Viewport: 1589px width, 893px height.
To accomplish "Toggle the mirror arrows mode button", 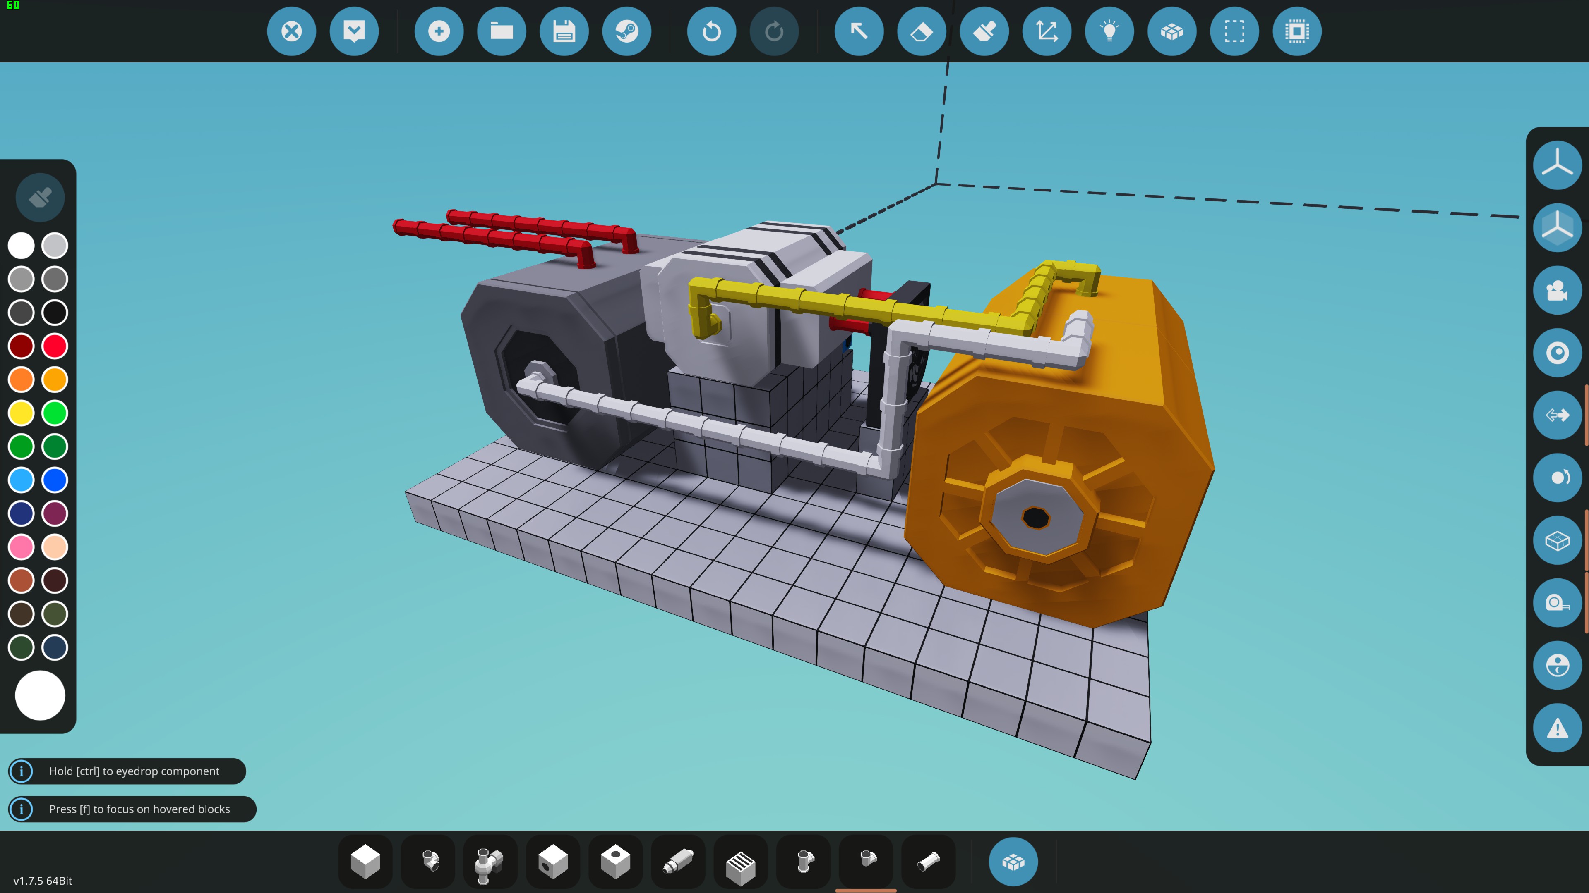I will point(1557,415).
